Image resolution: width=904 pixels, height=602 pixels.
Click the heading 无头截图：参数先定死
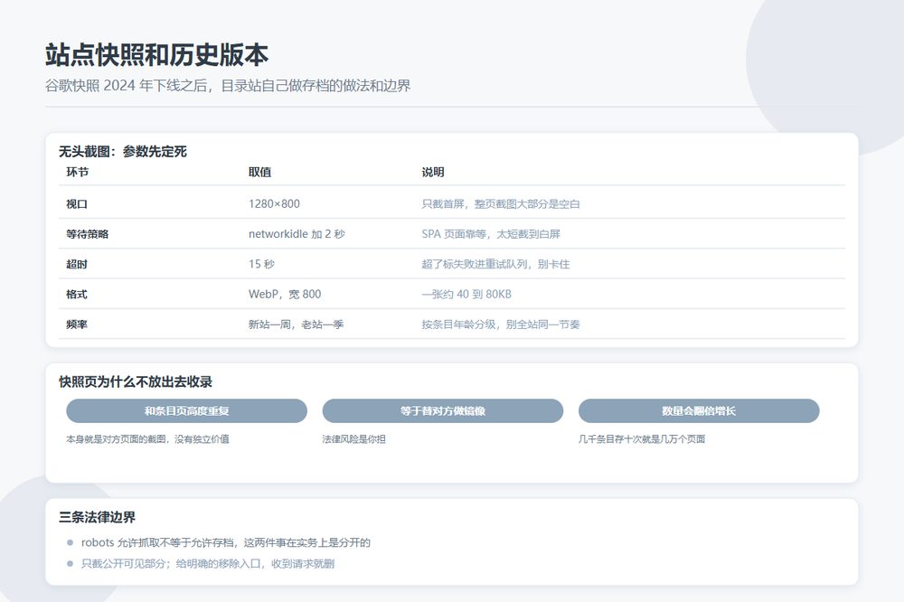123,151
